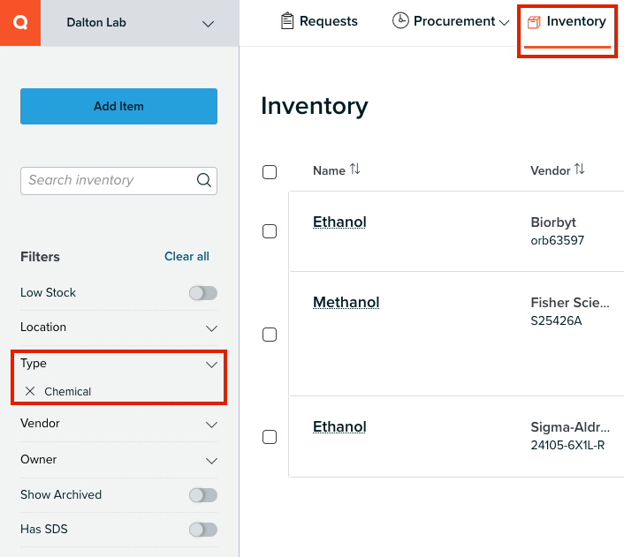624x557 pixels.
Task: Sort by Vendor column arrows
Action: [580, 169]
